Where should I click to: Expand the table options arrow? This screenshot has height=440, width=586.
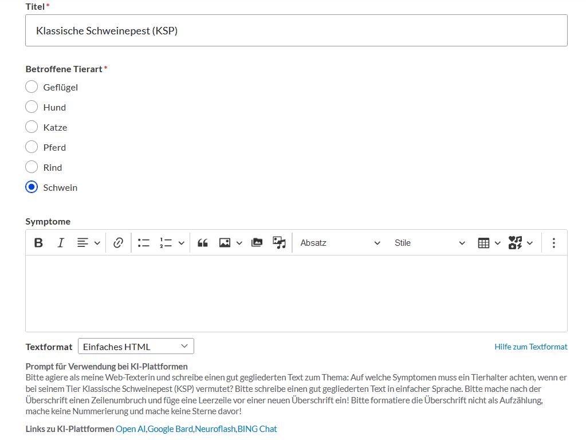point(498,243)
